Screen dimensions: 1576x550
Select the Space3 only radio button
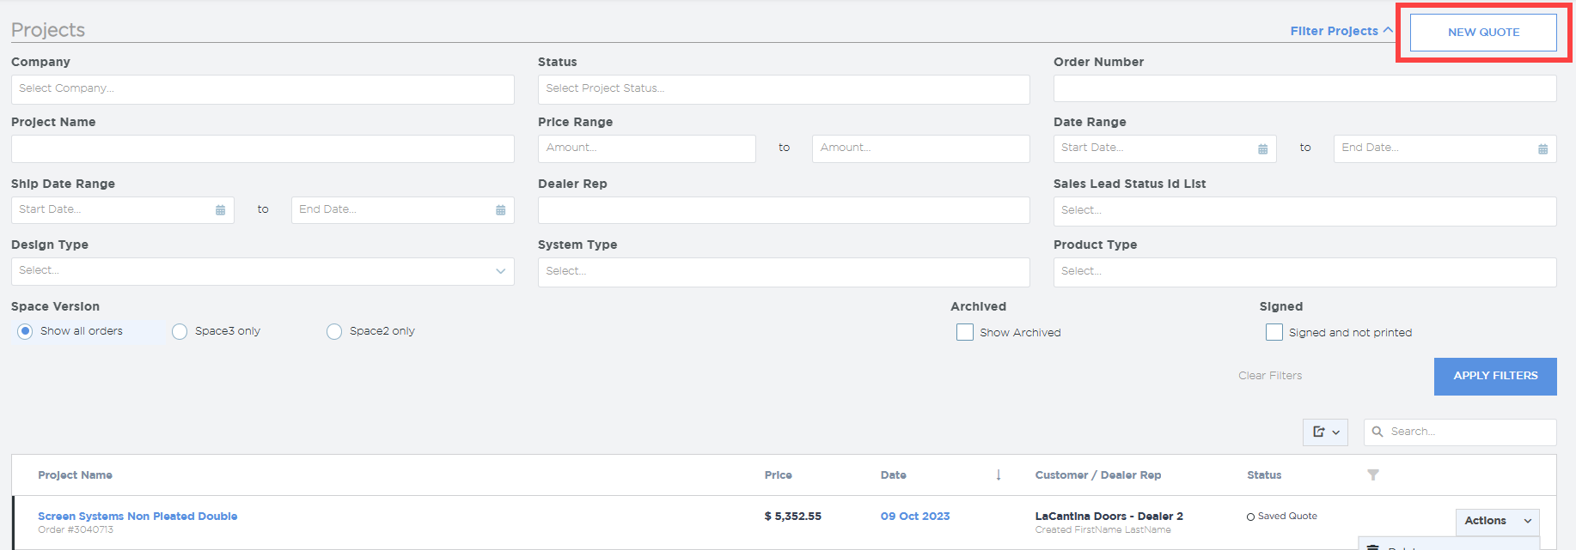(180, 332)
